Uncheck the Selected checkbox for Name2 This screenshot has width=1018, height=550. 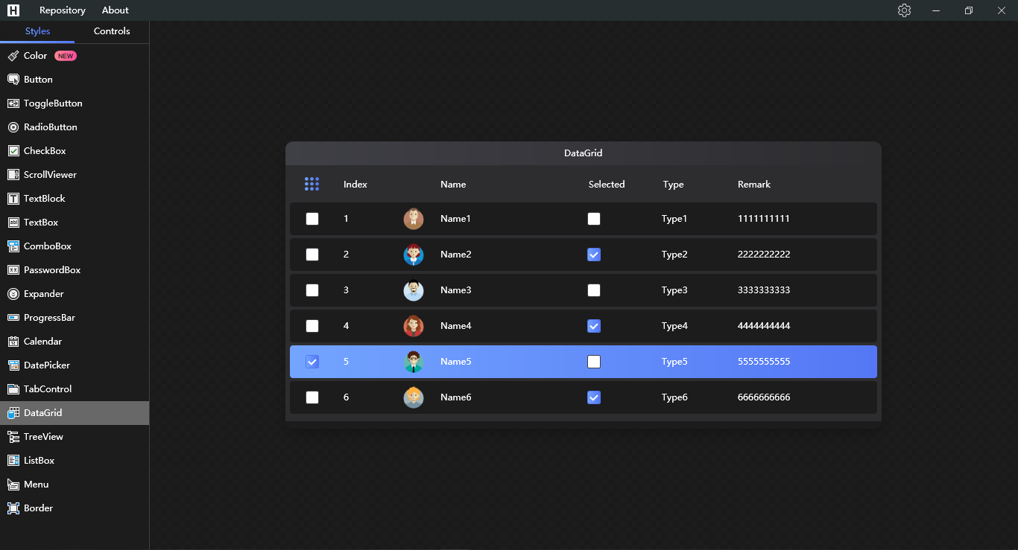(594, 254)
